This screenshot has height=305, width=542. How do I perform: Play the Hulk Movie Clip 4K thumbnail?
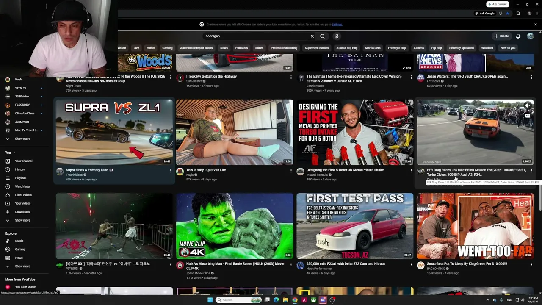235,226
